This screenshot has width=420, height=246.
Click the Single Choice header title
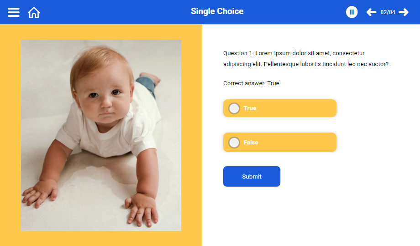[217, 11]
